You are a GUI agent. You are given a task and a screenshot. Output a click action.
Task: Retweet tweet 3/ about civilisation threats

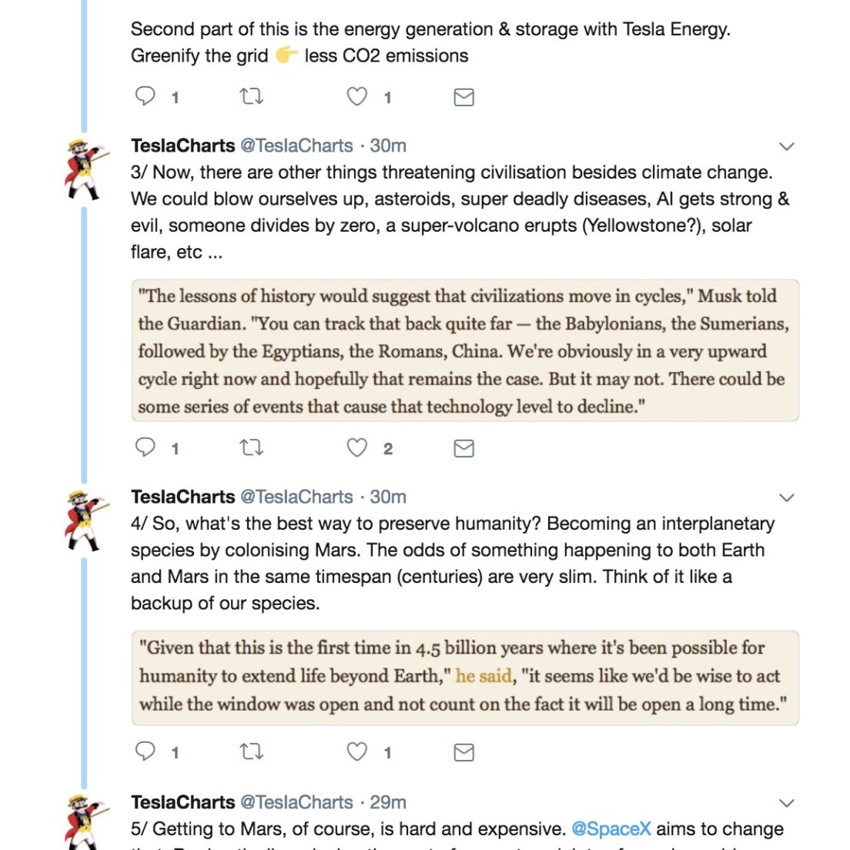point(252,448)
